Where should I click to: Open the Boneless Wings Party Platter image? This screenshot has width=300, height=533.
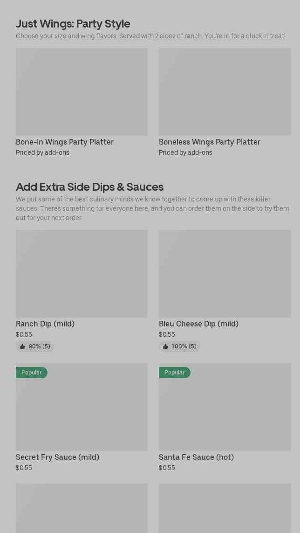click(x=225, y=92)
